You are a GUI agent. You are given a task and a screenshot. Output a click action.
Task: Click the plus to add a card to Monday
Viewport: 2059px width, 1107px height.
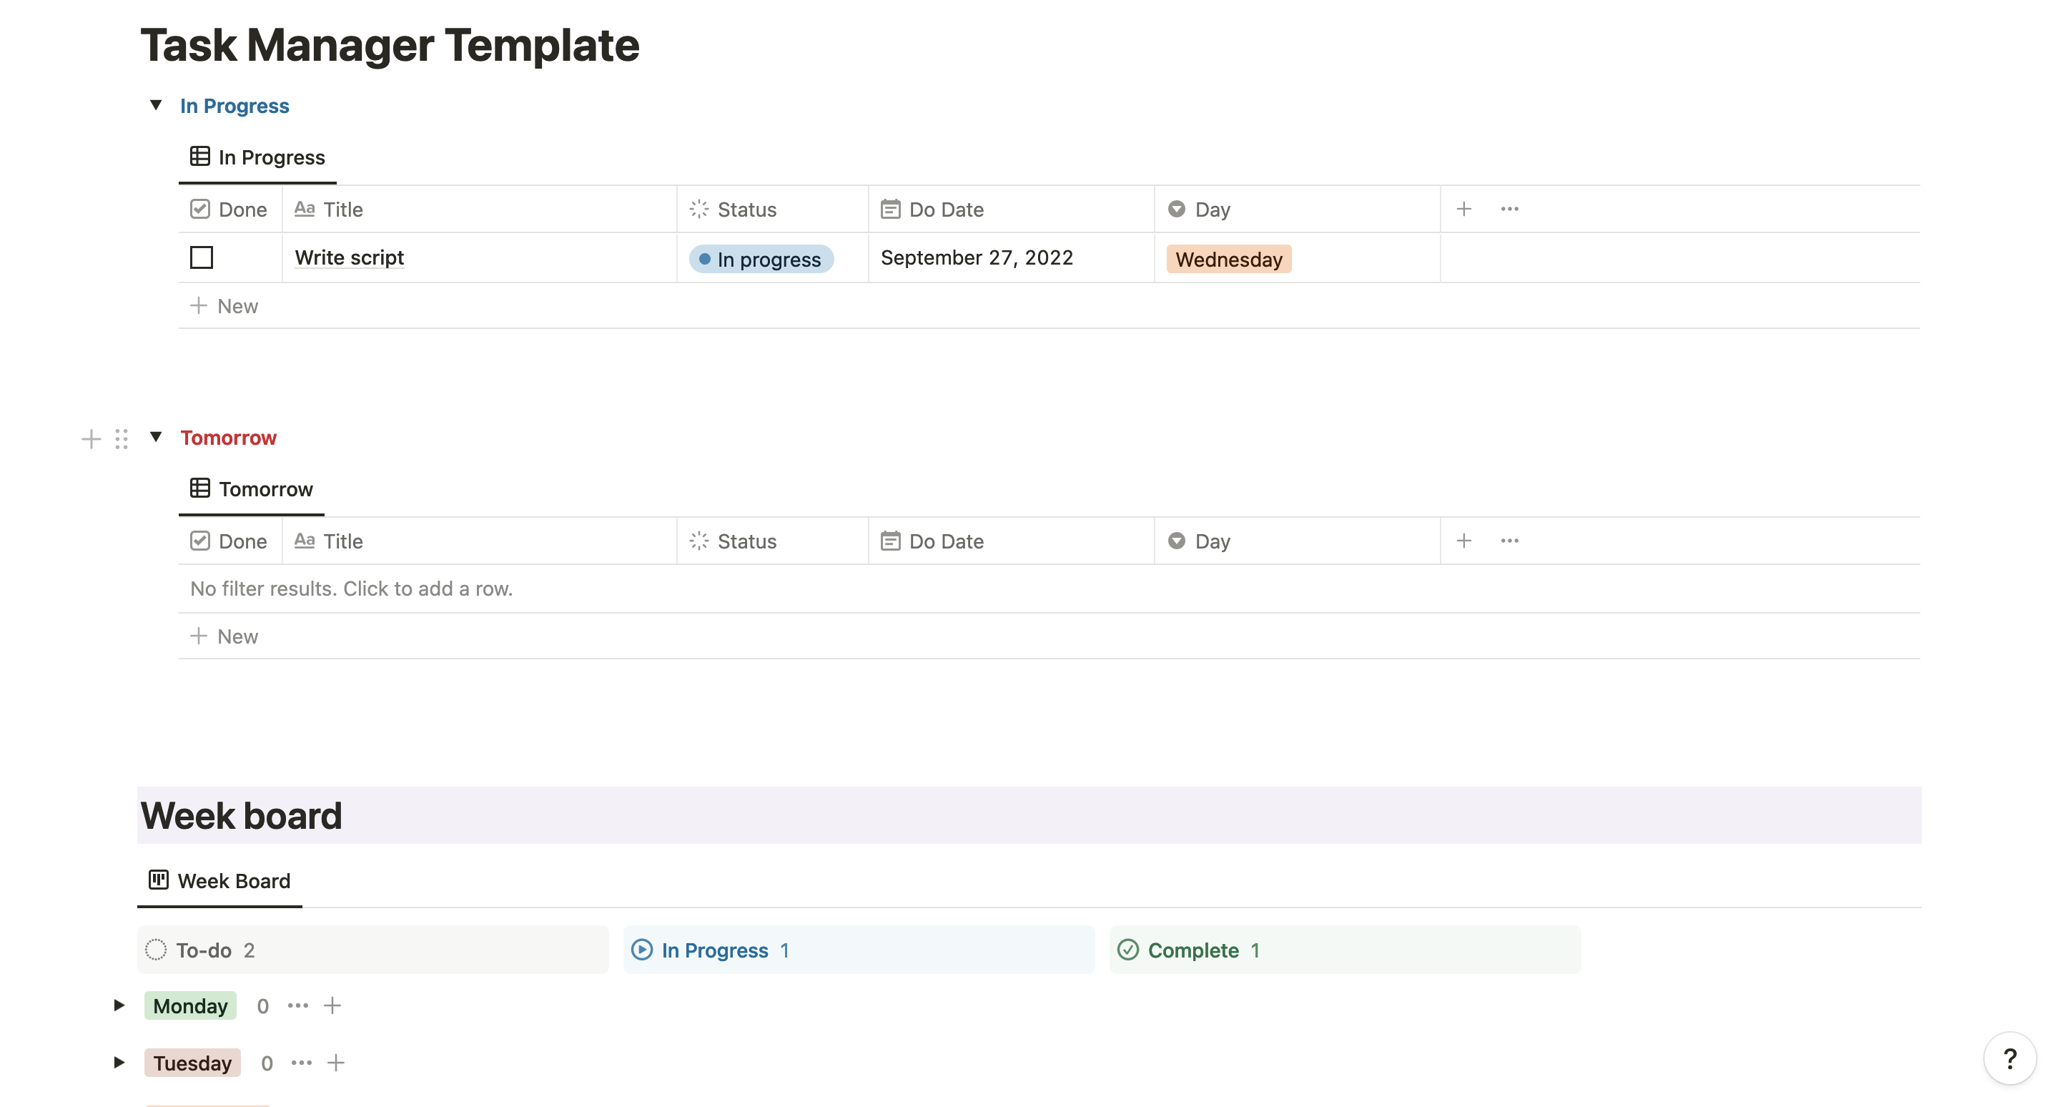[x=332, y=1005]
